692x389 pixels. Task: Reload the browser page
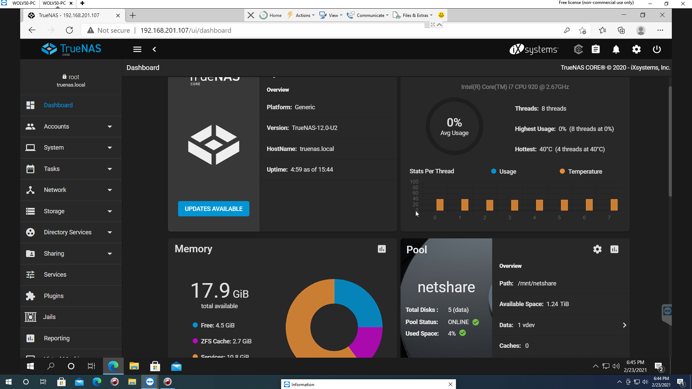tap(69, 30)
